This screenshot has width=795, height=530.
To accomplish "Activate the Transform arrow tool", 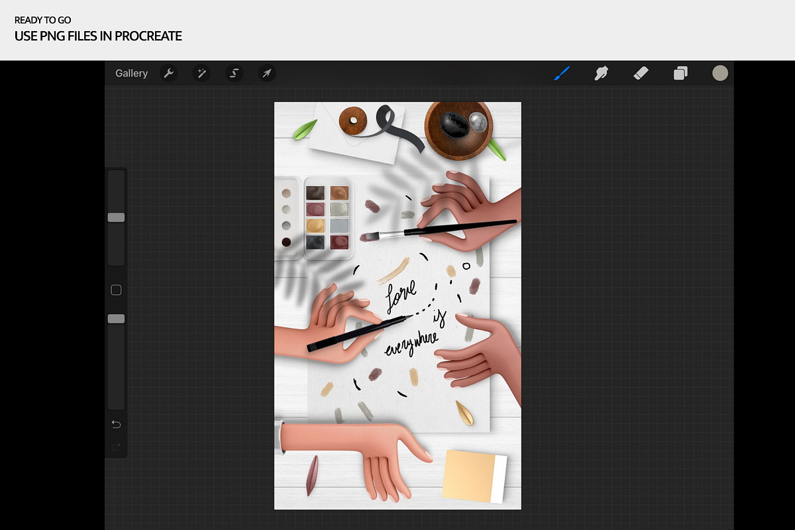I will point(266,74).
